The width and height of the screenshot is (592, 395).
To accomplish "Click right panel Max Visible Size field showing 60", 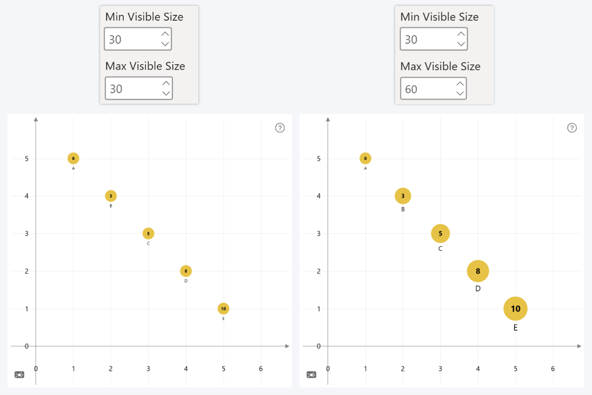I will coord(426,89).
